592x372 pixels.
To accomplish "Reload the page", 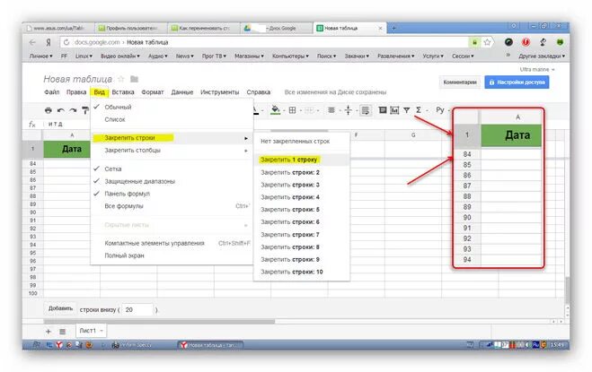I will coord(66,42).
